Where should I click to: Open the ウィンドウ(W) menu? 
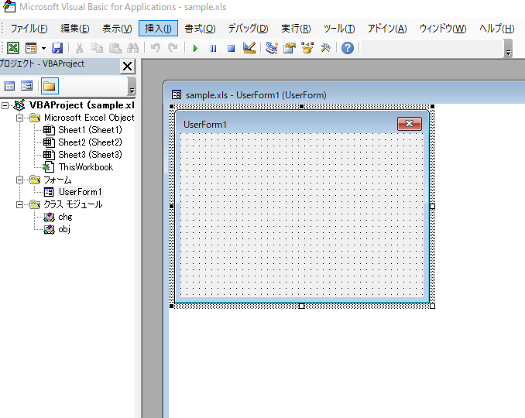[443, 29]
